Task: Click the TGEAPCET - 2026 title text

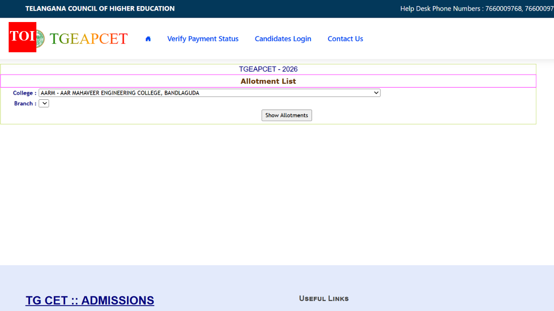Action: coord(268,69)
